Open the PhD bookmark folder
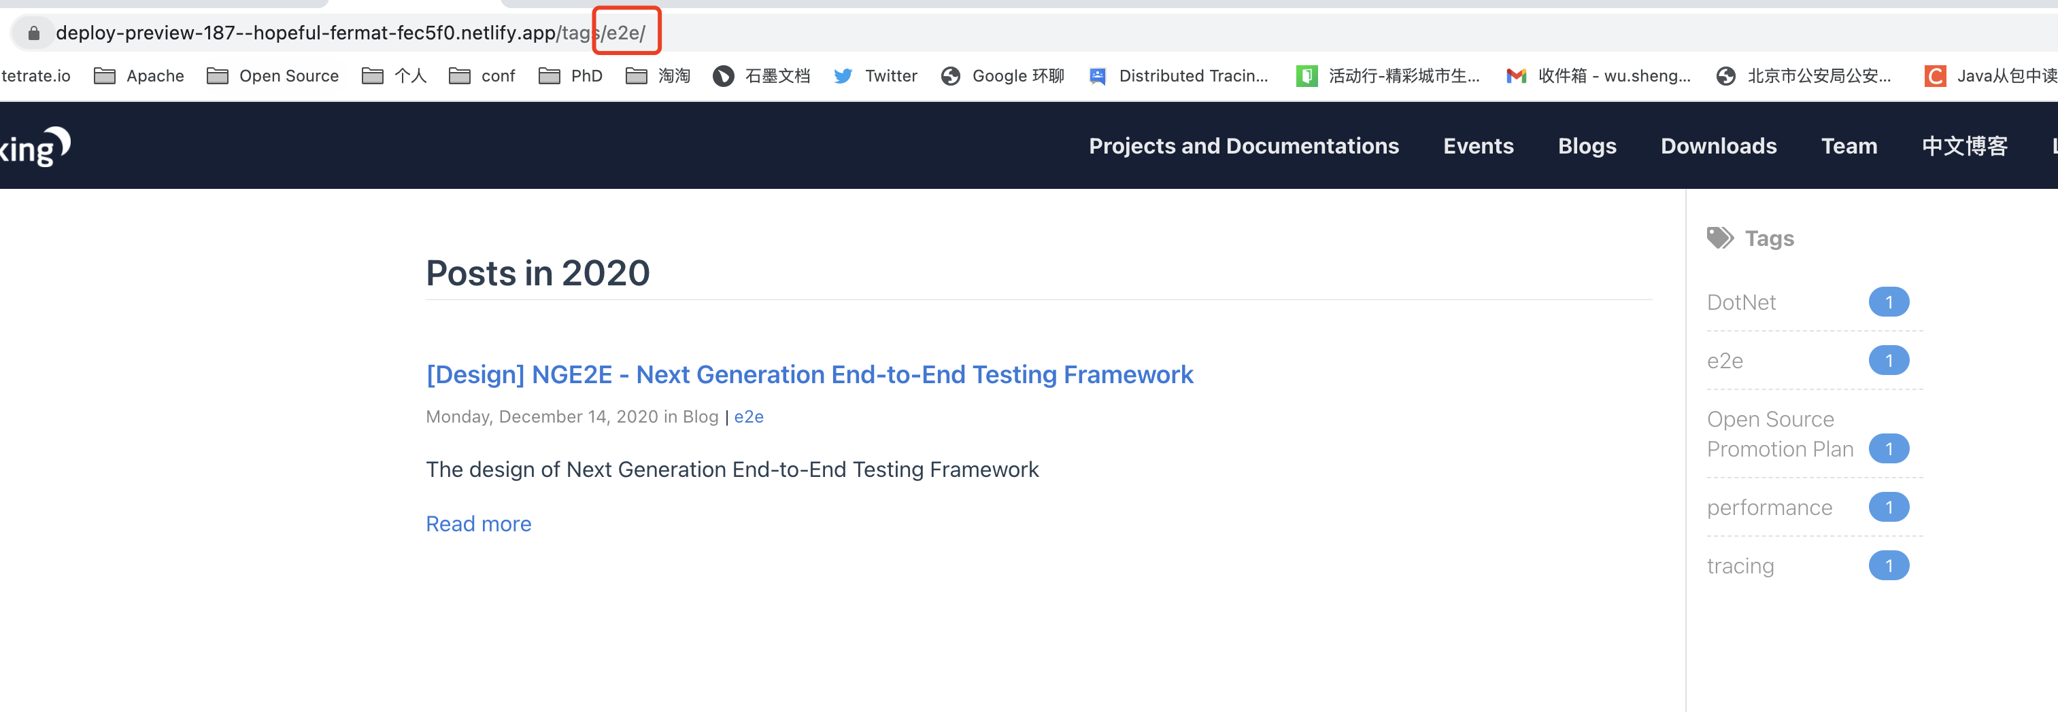This screenshot has width=2058, height=712. (571, 76)
